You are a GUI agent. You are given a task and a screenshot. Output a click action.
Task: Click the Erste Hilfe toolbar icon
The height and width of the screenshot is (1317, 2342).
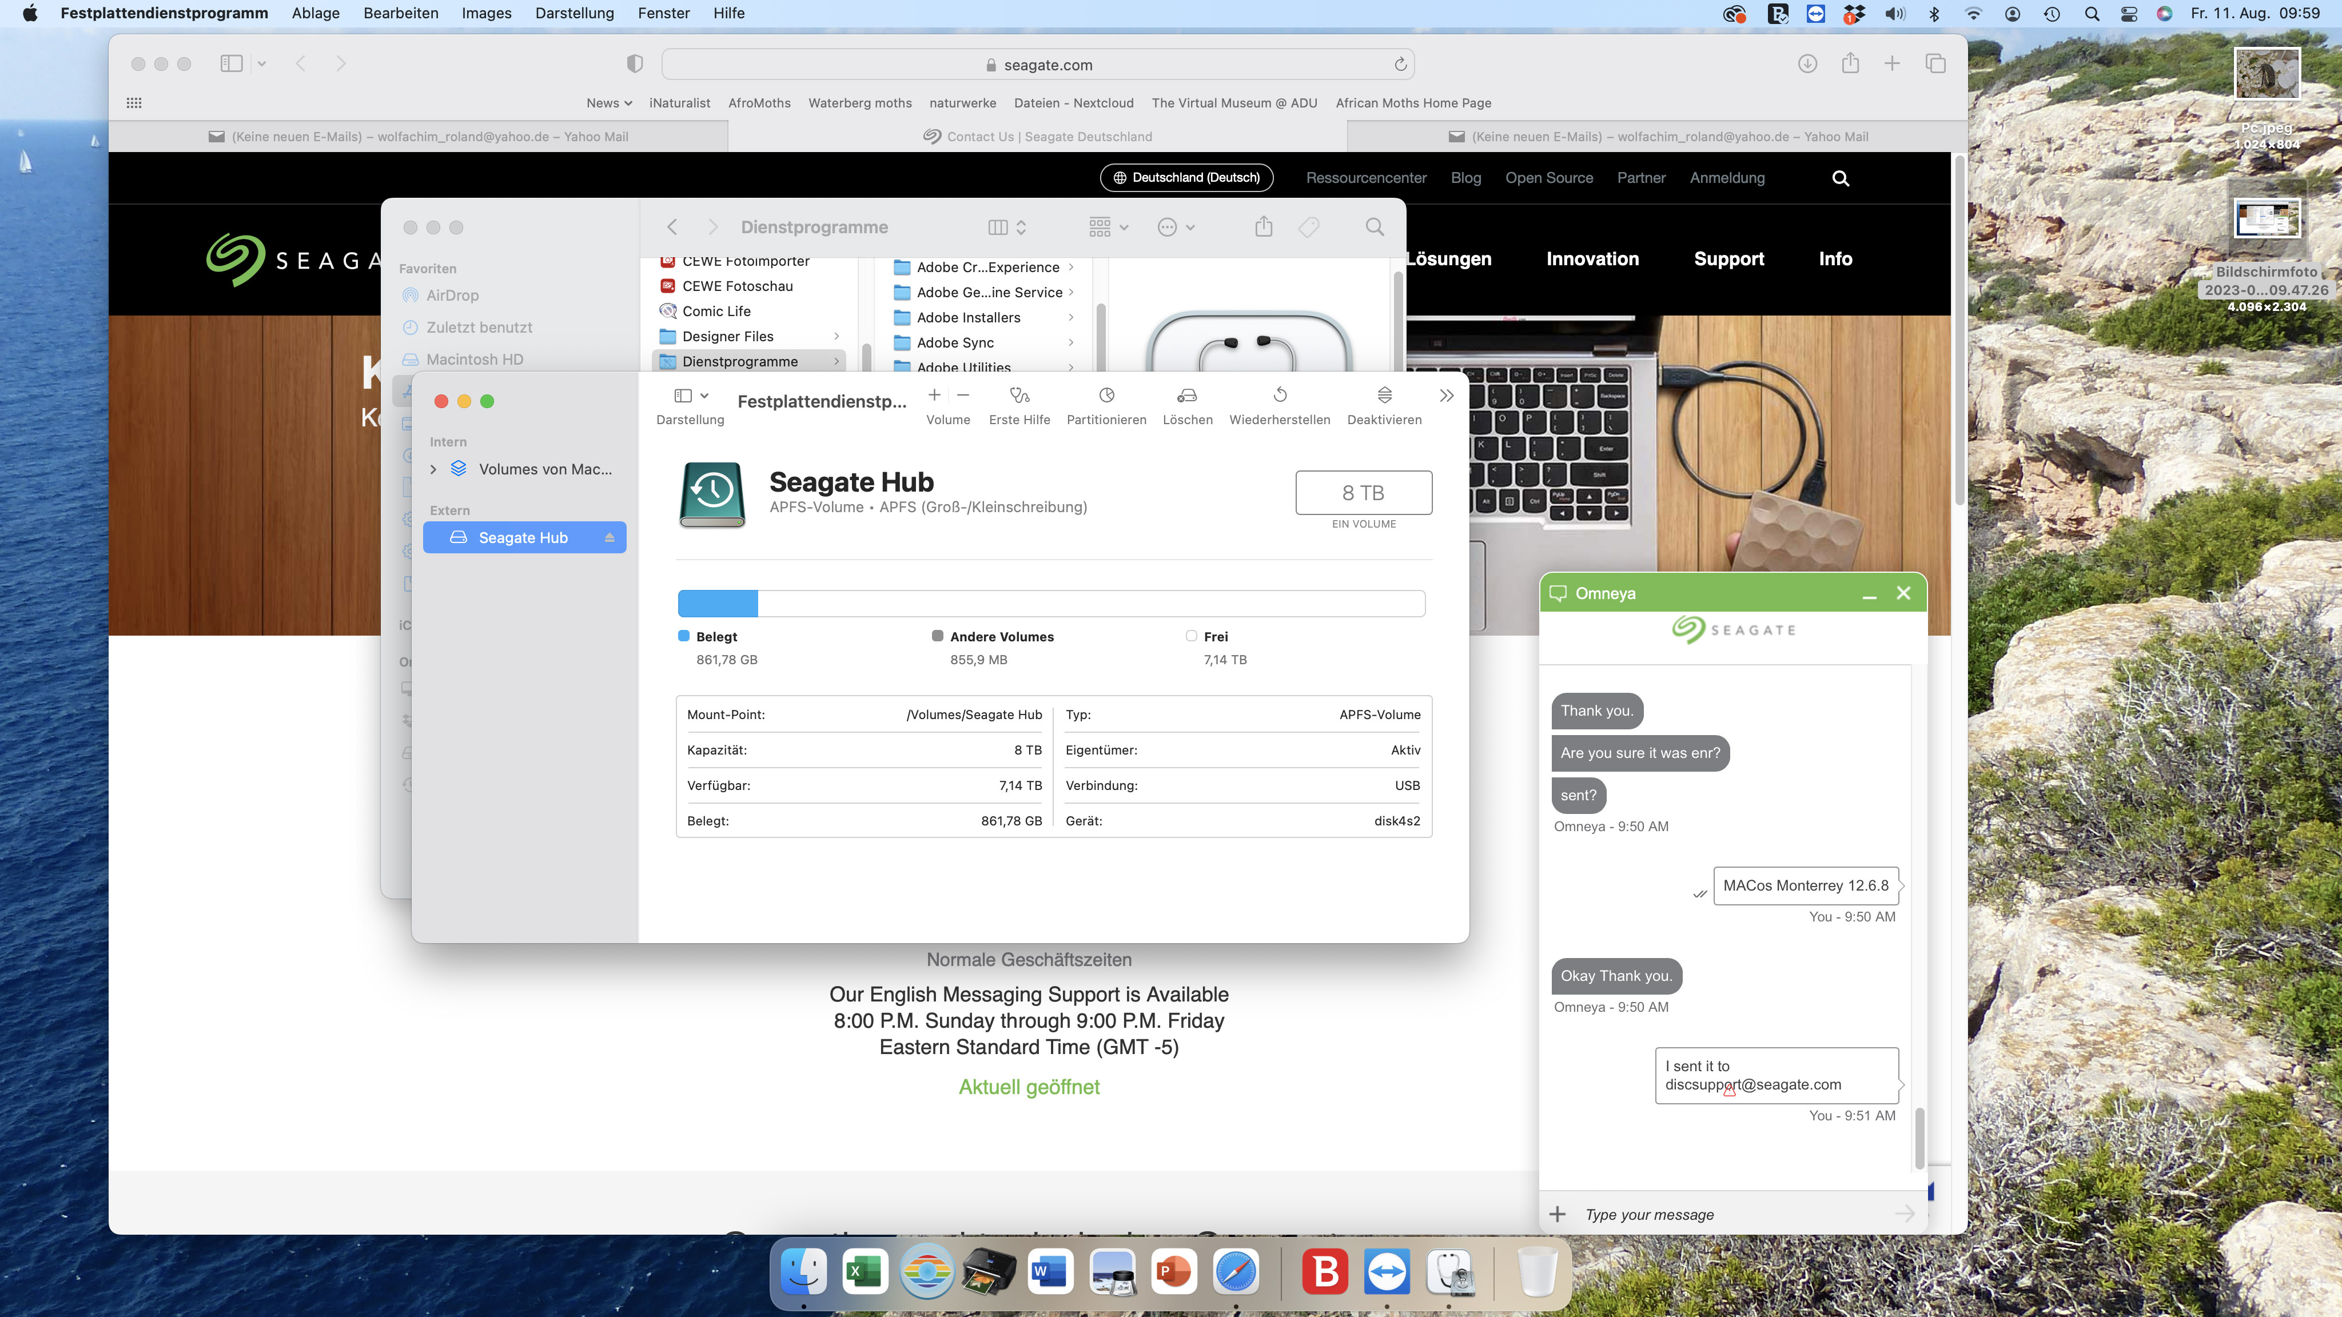coord(1019,396)
